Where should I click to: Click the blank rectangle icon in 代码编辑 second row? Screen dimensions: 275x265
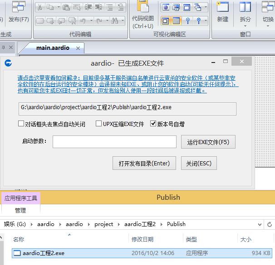40,21
